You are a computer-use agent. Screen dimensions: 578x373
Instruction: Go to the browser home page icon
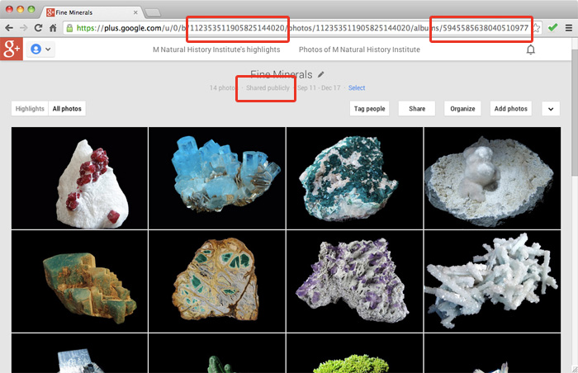pos(53,27)
